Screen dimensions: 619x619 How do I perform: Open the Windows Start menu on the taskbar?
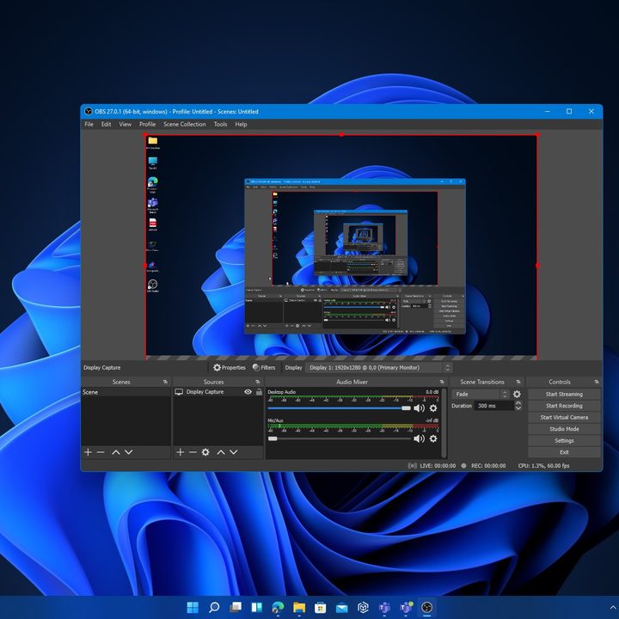[193, 607]
